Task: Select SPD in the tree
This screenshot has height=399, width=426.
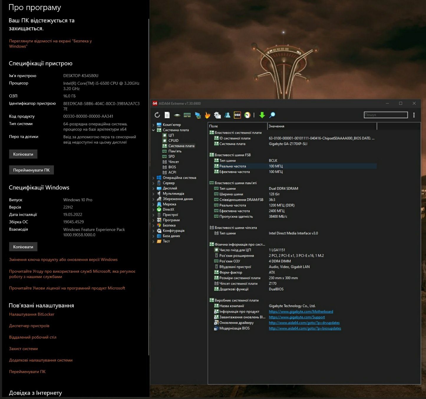Action: click(x=171, y=157)
